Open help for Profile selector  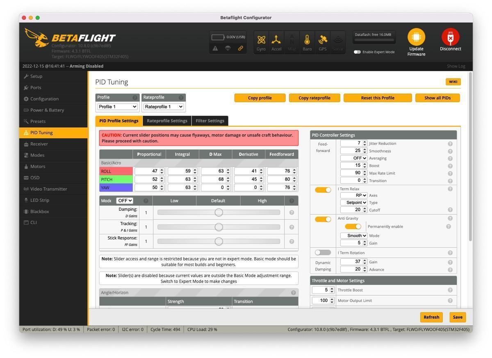point(135,98)
